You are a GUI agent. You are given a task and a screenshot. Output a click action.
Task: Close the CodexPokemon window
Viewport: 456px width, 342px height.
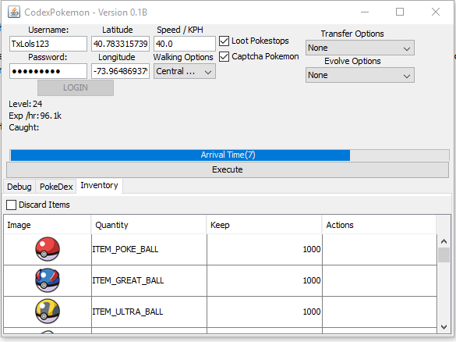436,12
